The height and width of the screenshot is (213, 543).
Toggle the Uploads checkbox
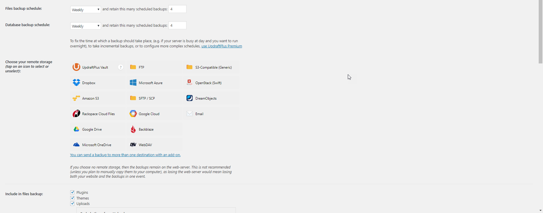coord(72,204)
